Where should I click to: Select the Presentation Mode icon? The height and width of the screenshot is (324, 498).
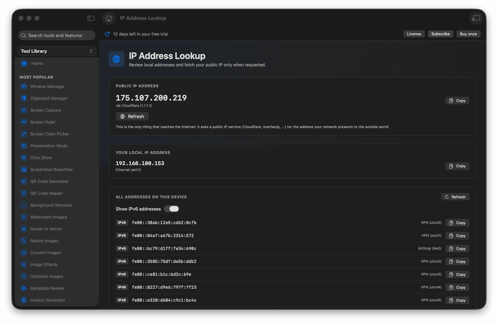pyautogui.click(x=24, y=146)
